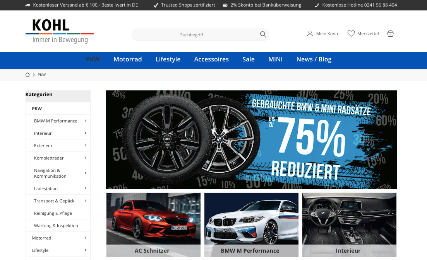The height and width of the screenshot is (260, 427).
Task: Click the hotline phone icon
Action: tap(317, 5)
